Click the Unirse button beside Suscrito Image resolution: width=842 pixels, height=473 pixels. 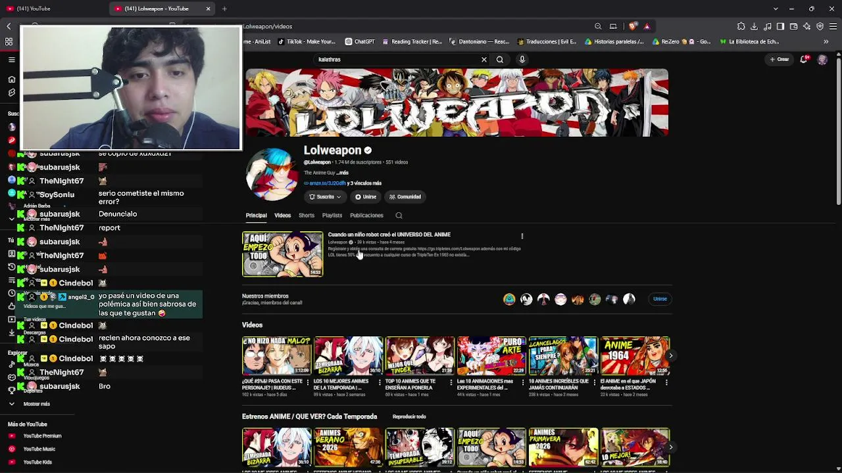click(366, 197)
